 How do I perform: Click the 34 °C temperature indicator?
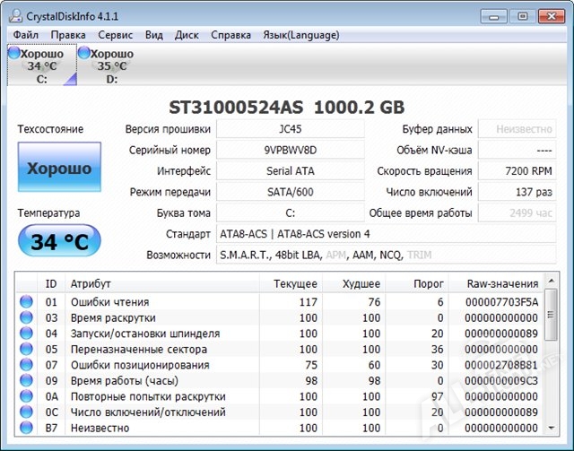(59, 241)
